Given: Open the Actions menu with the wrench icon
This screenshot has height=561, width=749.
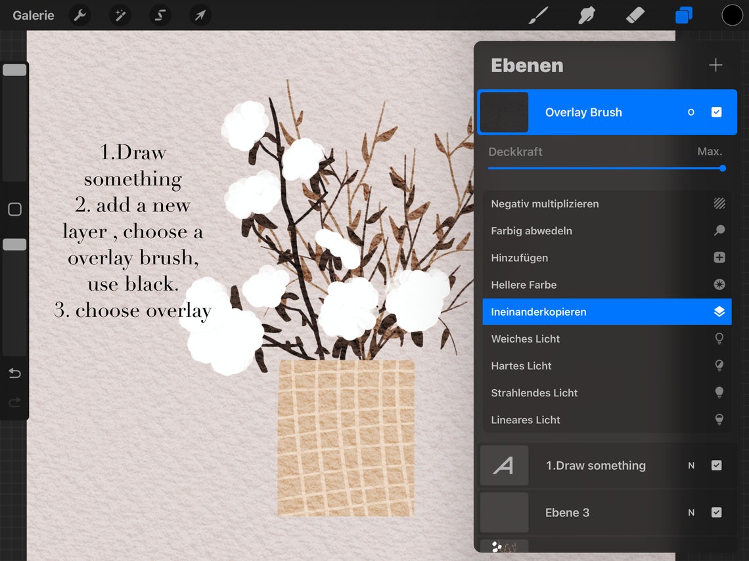Looking at the screenshot, I should (x=79, y=14).
